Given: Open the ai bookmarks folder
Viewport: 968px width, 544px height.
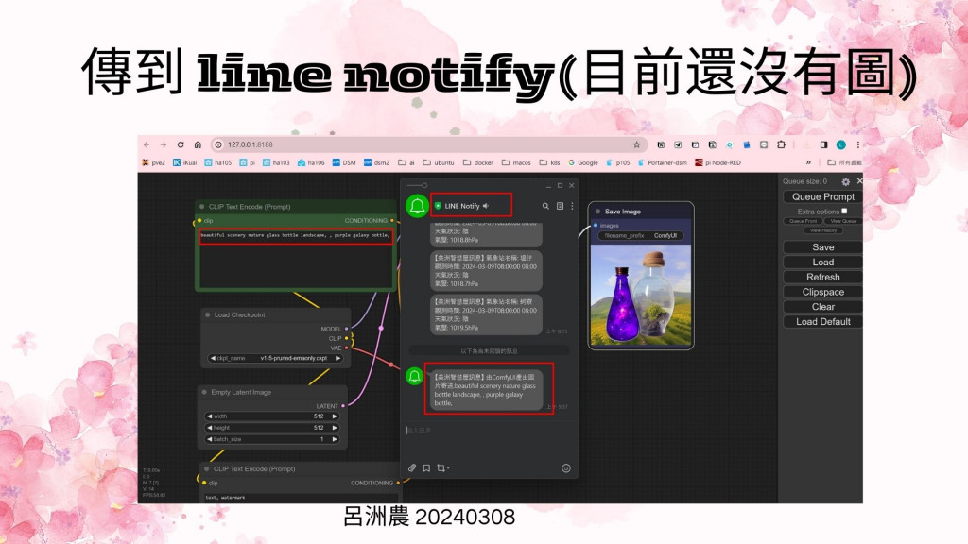Looking at the screenshot, I should tap(406, 162).
